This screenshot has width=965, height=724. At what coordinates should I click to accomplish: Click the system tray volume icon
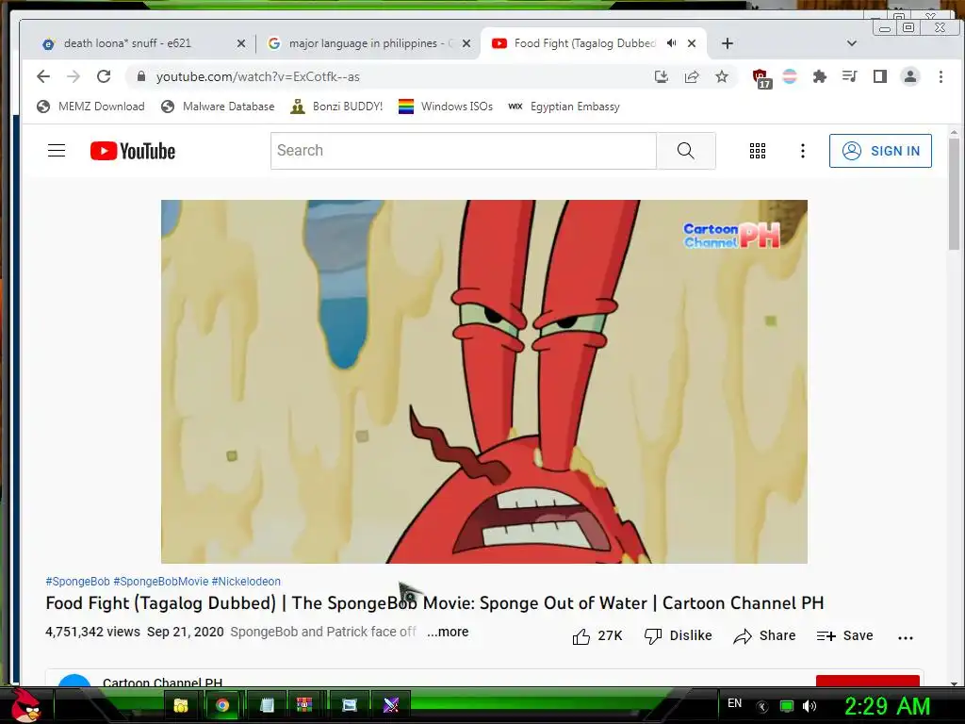tap(810, 706)
